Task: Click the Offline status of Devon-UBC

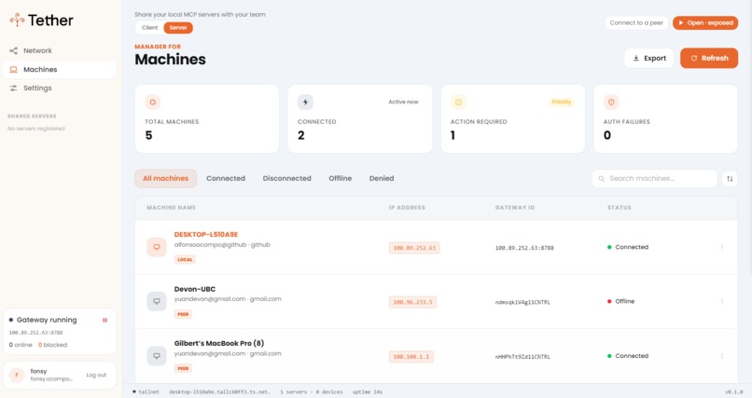Action: 620,301
